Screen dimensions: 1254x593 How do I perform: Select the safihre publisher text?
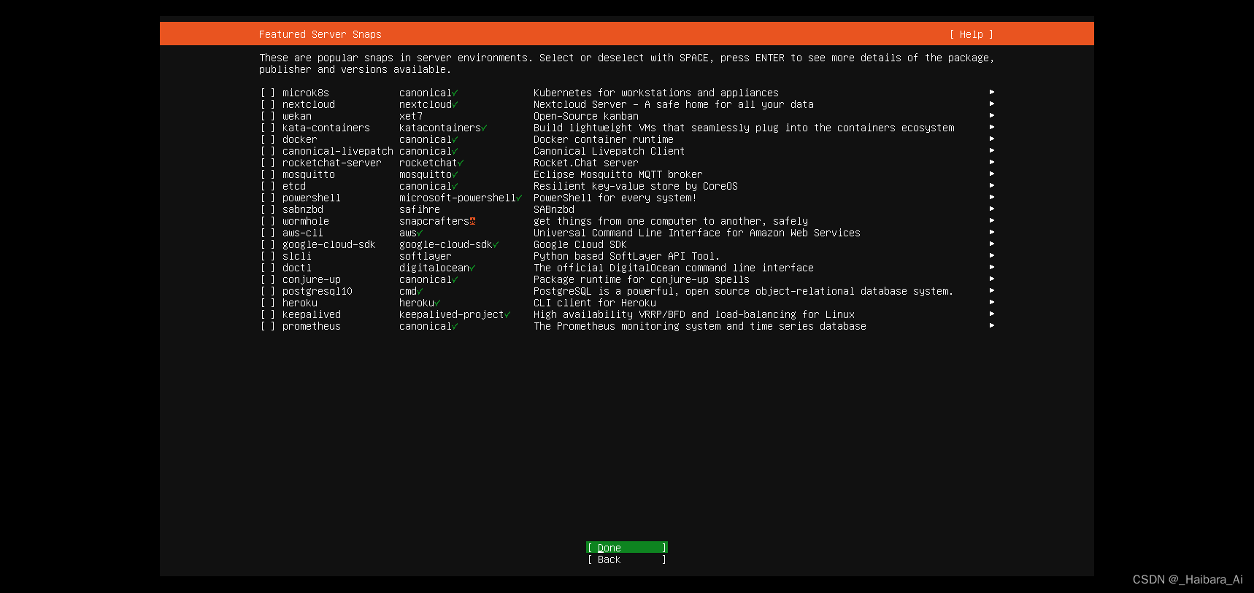(x=420, y=209)
